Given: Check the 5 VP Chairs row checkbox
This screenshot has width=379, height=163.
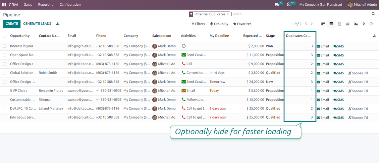Looking at the screenshot, I should (x=5, y=91).
